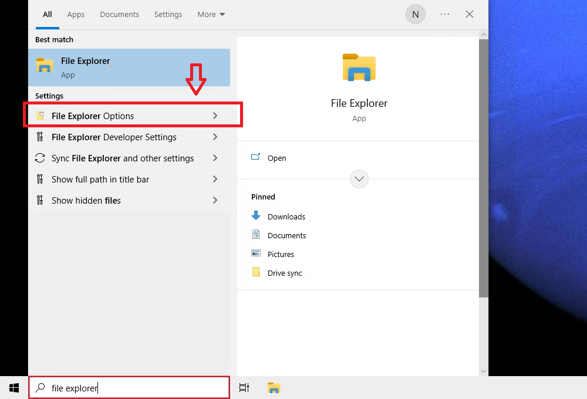Screen dimensions: 587x399
Task: Expand the More filter dropdown
Action: coord(211,15)
